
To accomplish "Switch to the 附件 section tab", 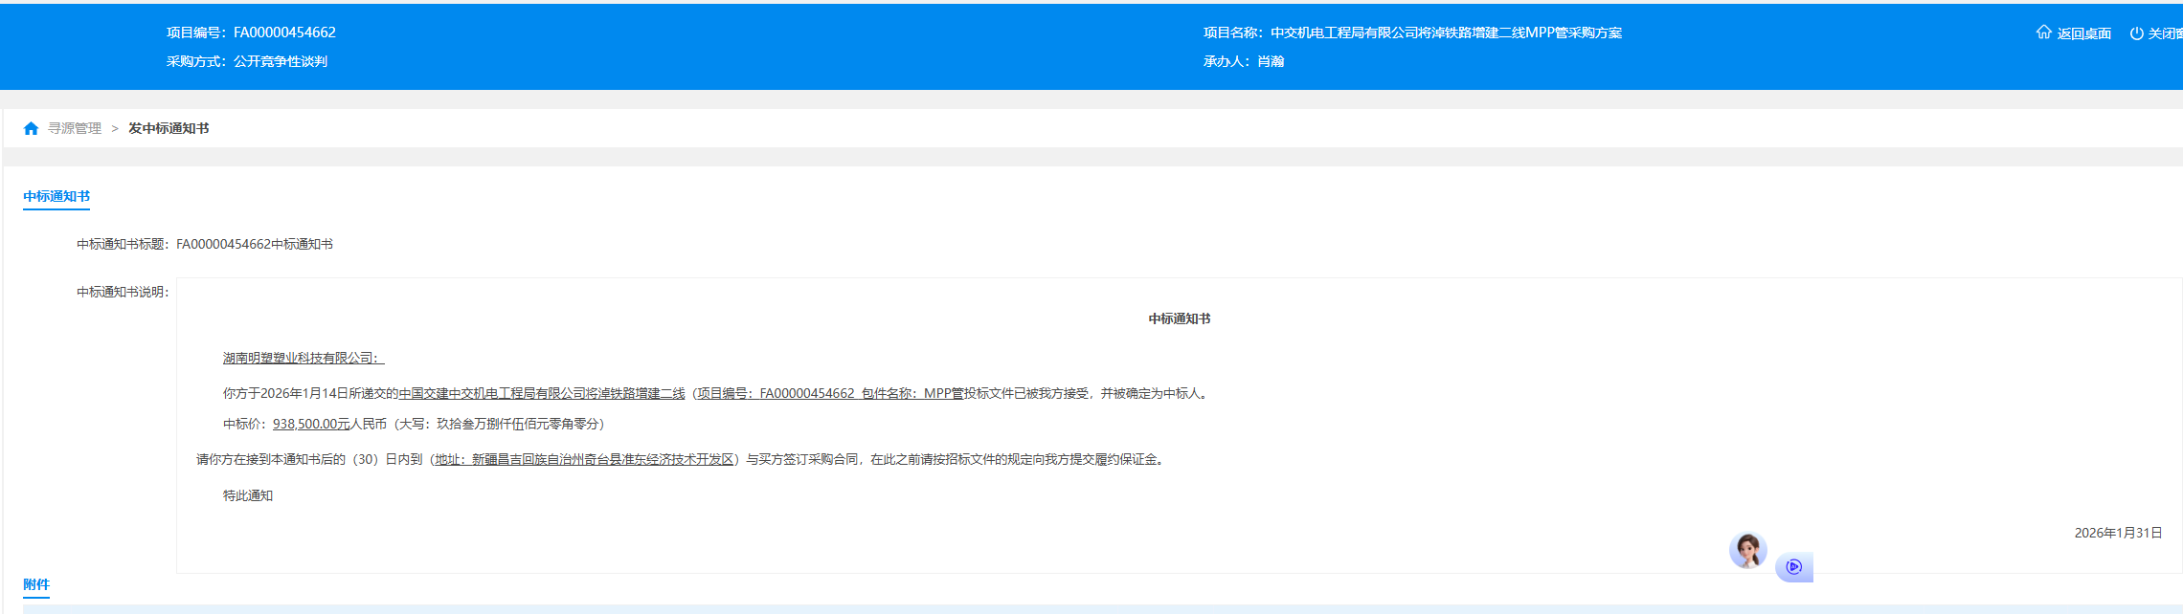I will (36, 584).
